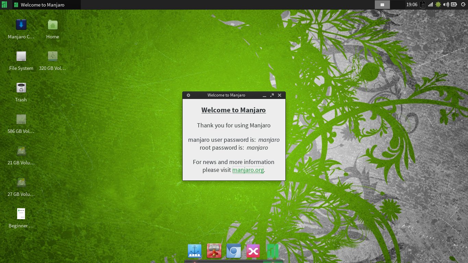The width and height of the screenshot is (468, 263).
Task: Select the 27 GB Volume drive icon
Action: (x=21, y=183)
